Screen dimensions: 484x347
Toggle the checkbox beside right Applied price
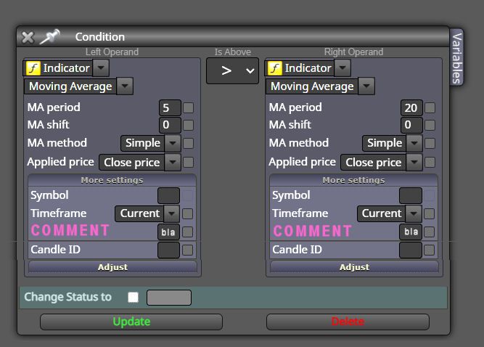pyautogui.click(x=430, y=163)
